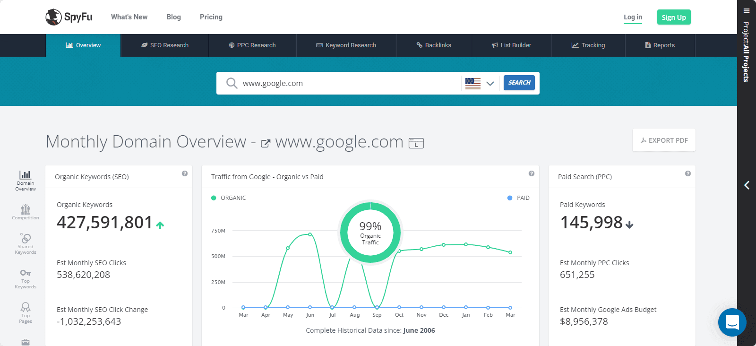The width and height of the screenshot is (756, 346).
Task: Click the Backlinks chain icon
Action: (x=419, y=45)
